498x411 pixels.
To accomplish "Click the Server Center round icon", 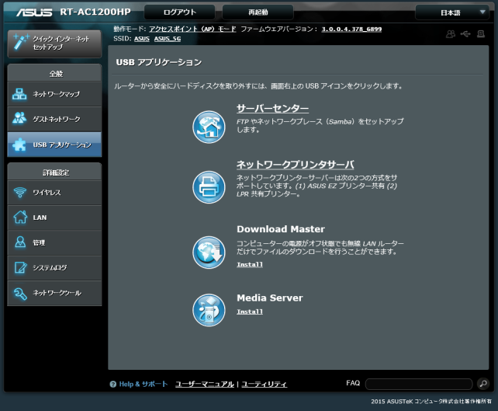I will 209,127.
